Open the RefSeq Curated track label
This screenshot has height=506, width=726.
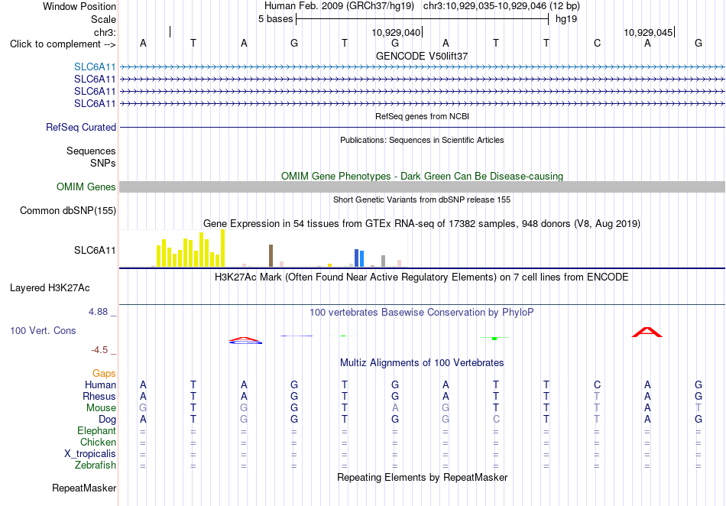click(81, 128)
